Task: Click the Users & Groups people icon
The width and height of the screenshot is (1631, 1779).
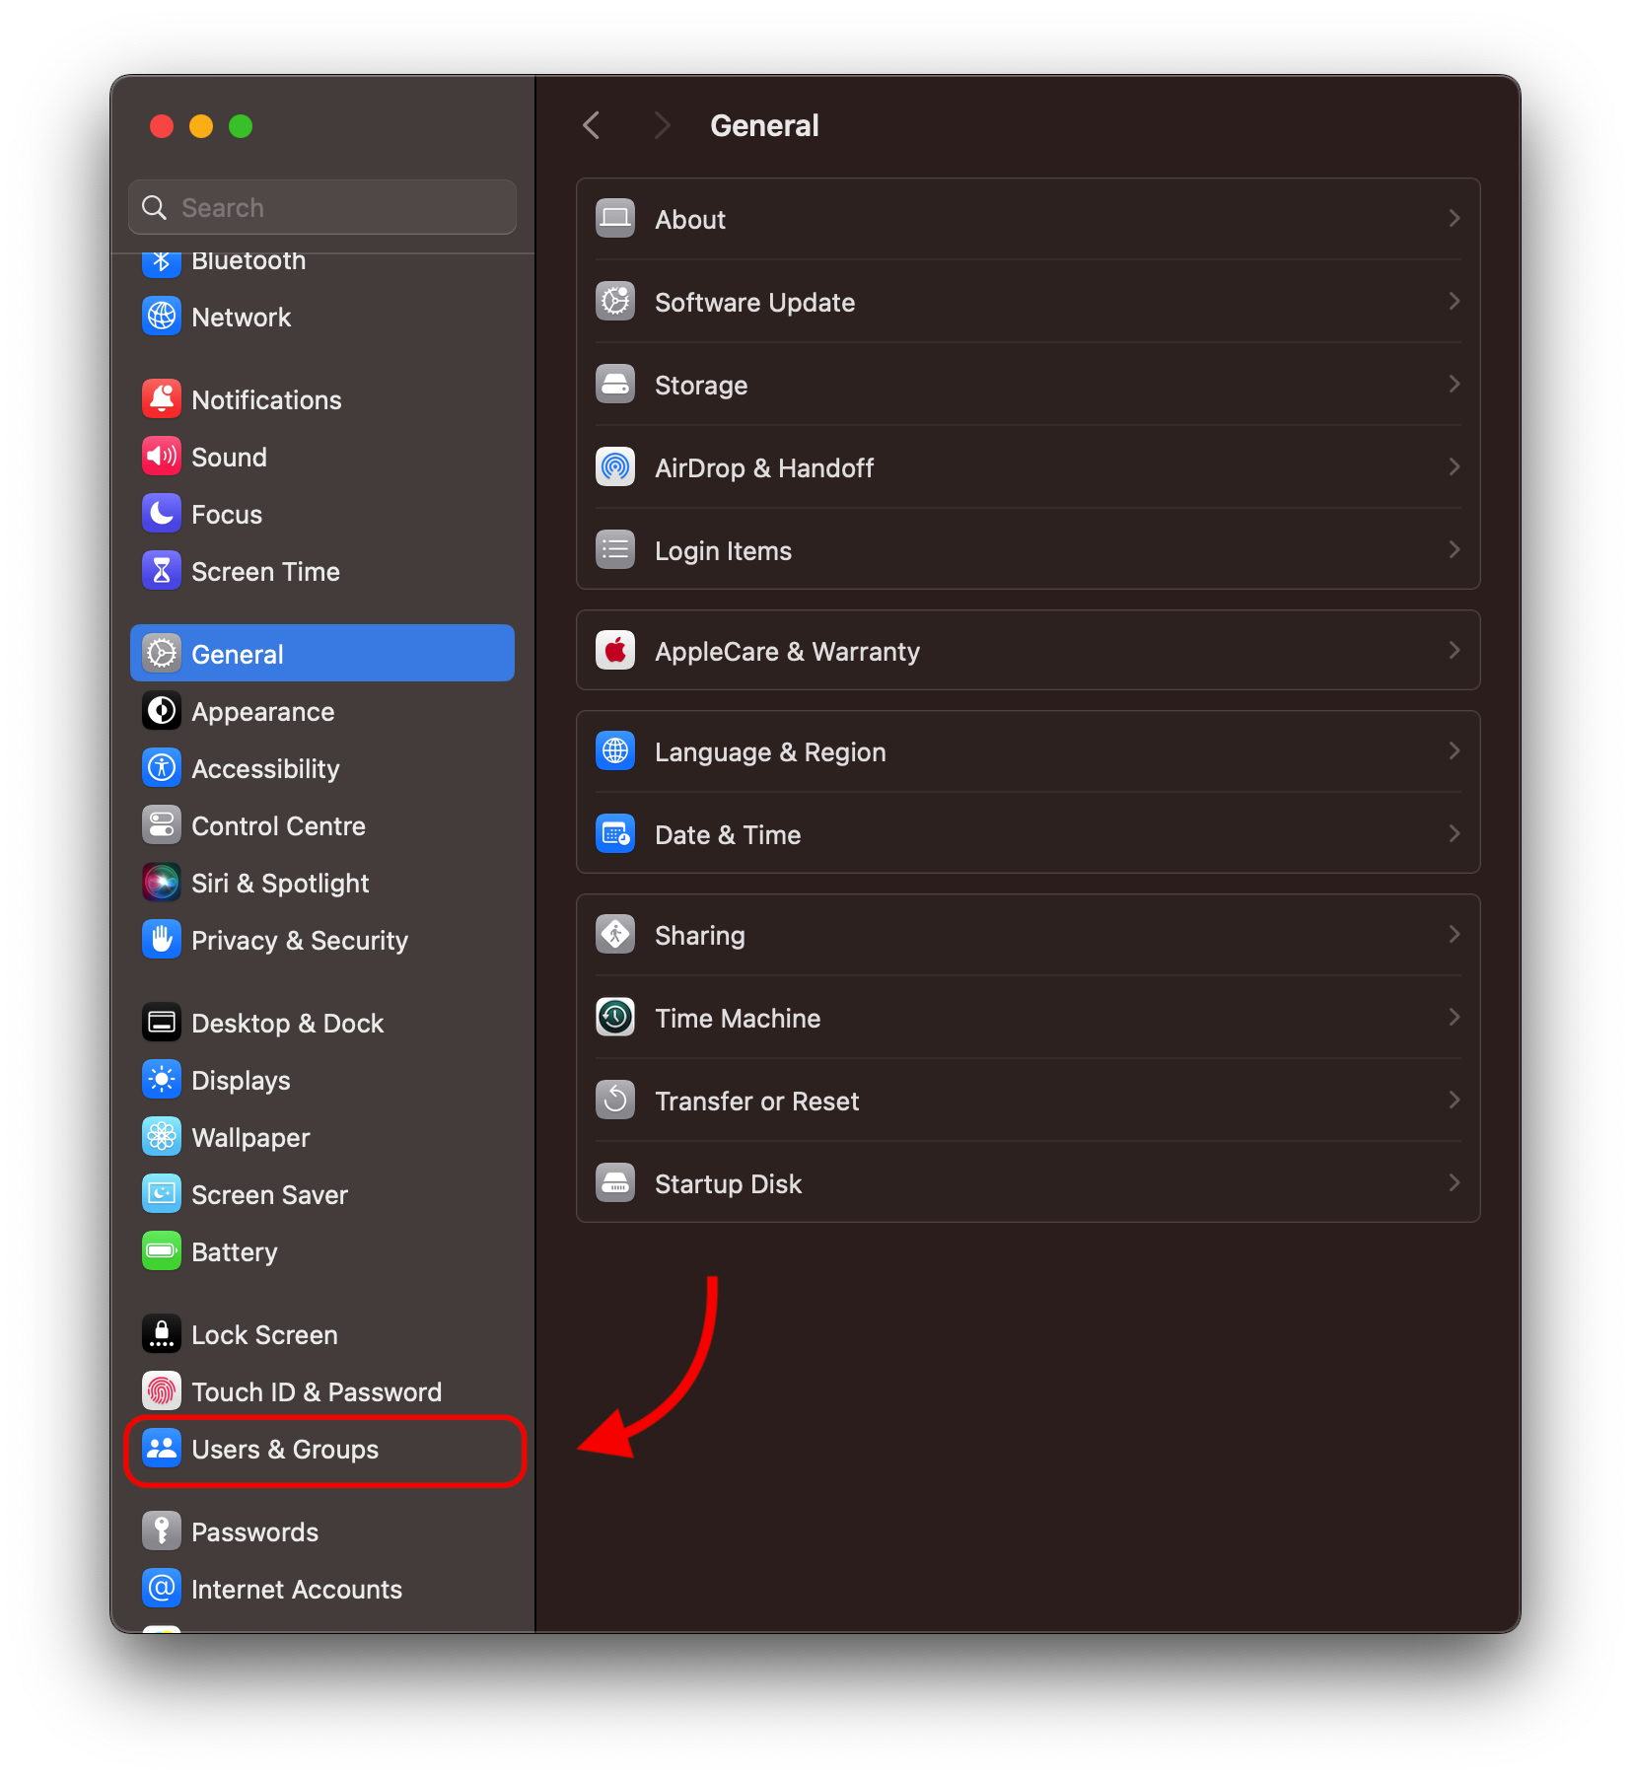Action: click(x=162, y=1449)
